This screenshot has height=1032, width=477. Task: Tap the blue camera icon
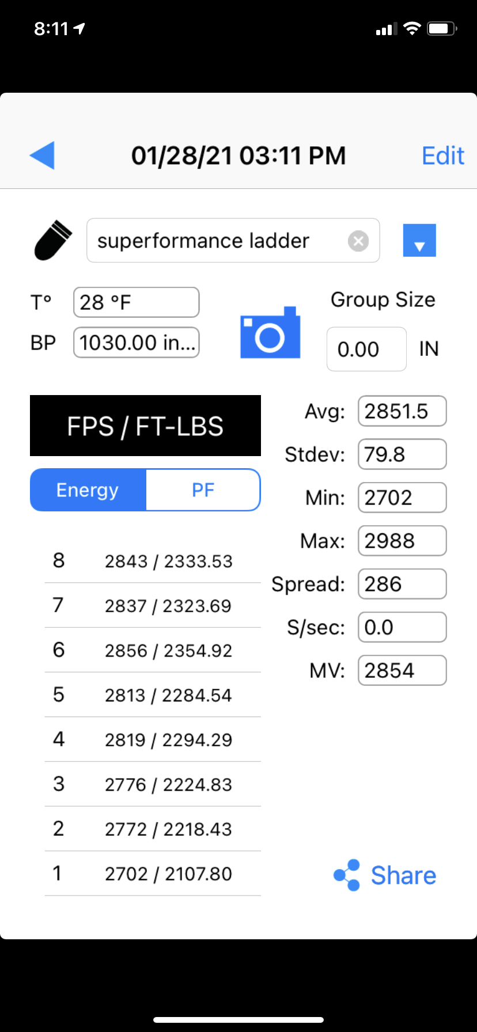tap(270, 333)
